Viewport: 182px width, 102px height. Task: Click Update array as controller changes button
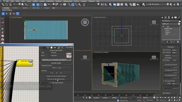point(56,76)
